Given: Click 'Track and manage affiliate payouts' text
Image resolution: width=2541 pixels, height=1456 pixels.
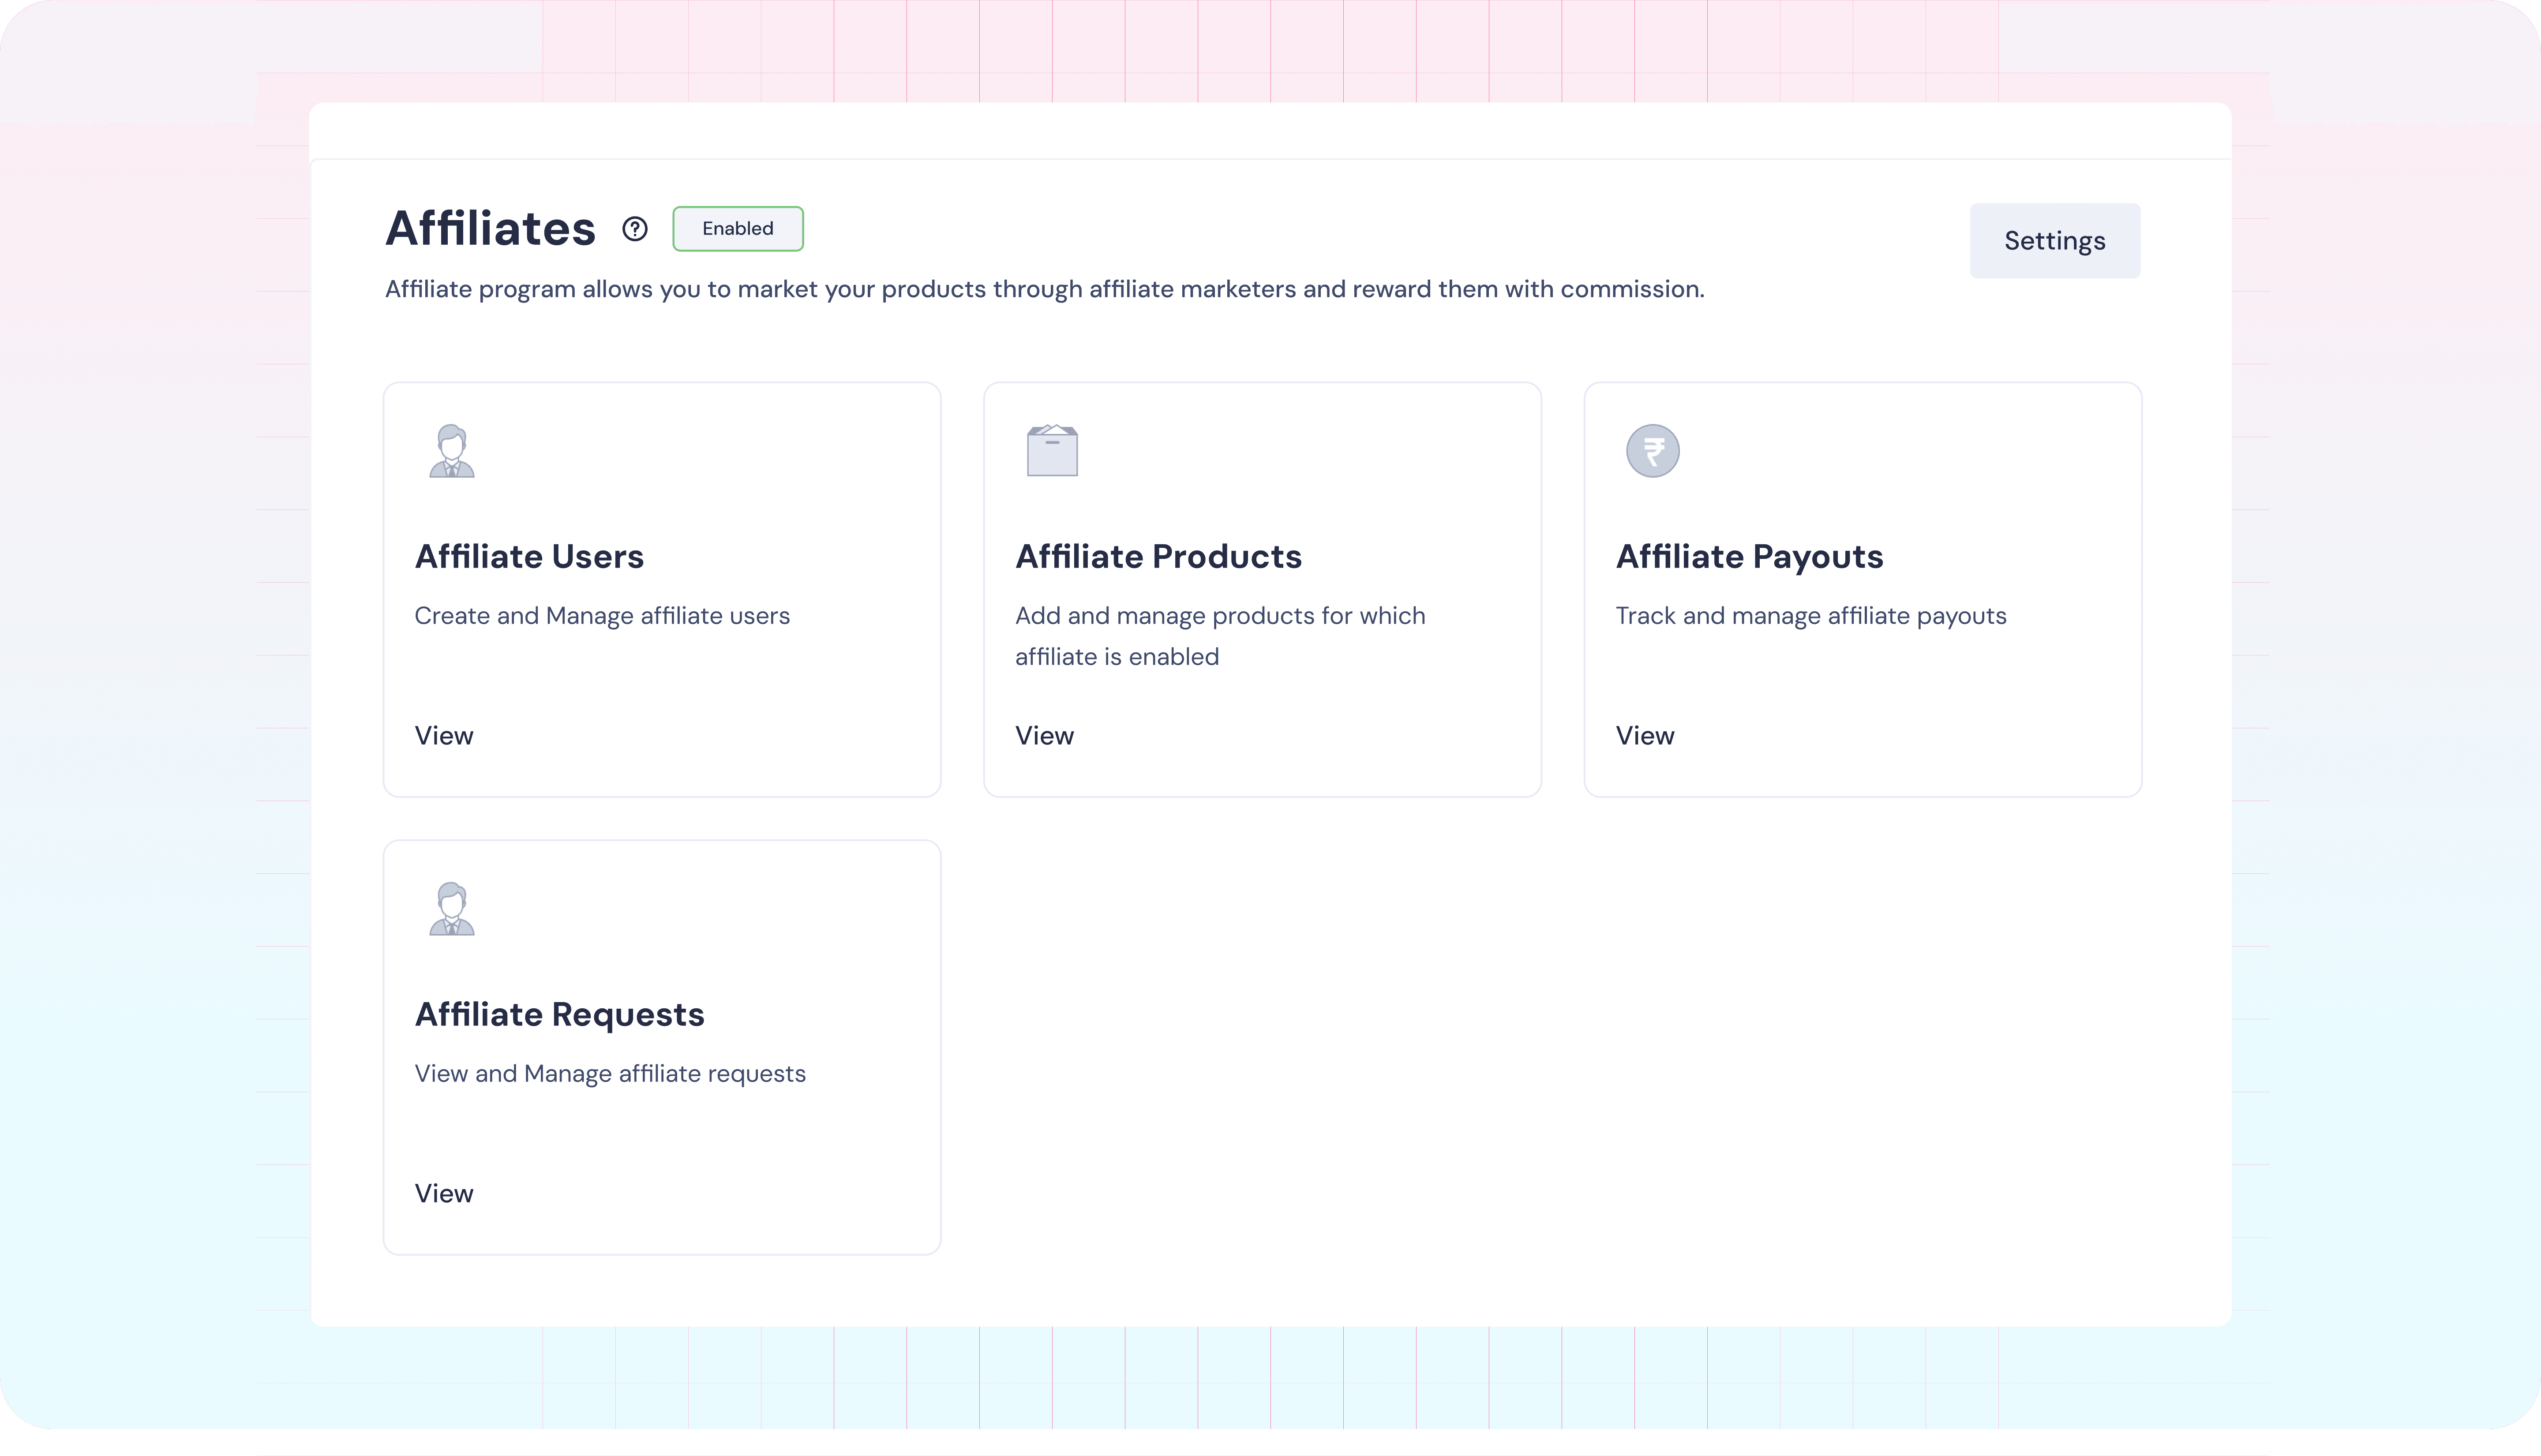Looking at the screenshot, I should 1810,616.
